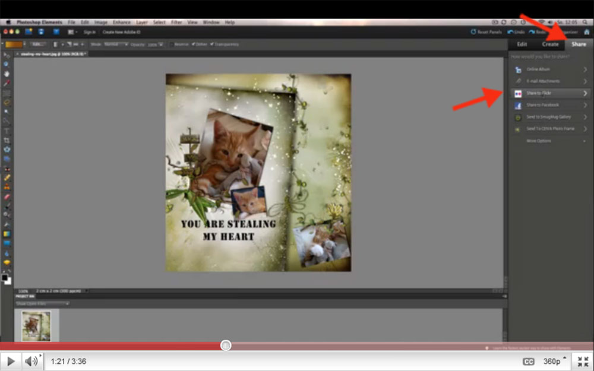This screenshot has height=371, width=594.
Task: Toggle the Reverse checkbox
Action: [171, 45]
